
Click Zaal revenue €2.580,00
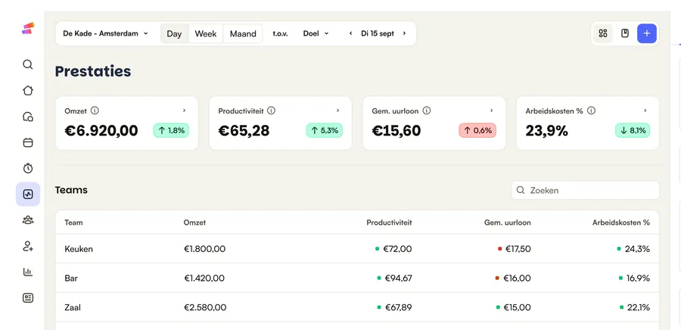pos(205,308)
